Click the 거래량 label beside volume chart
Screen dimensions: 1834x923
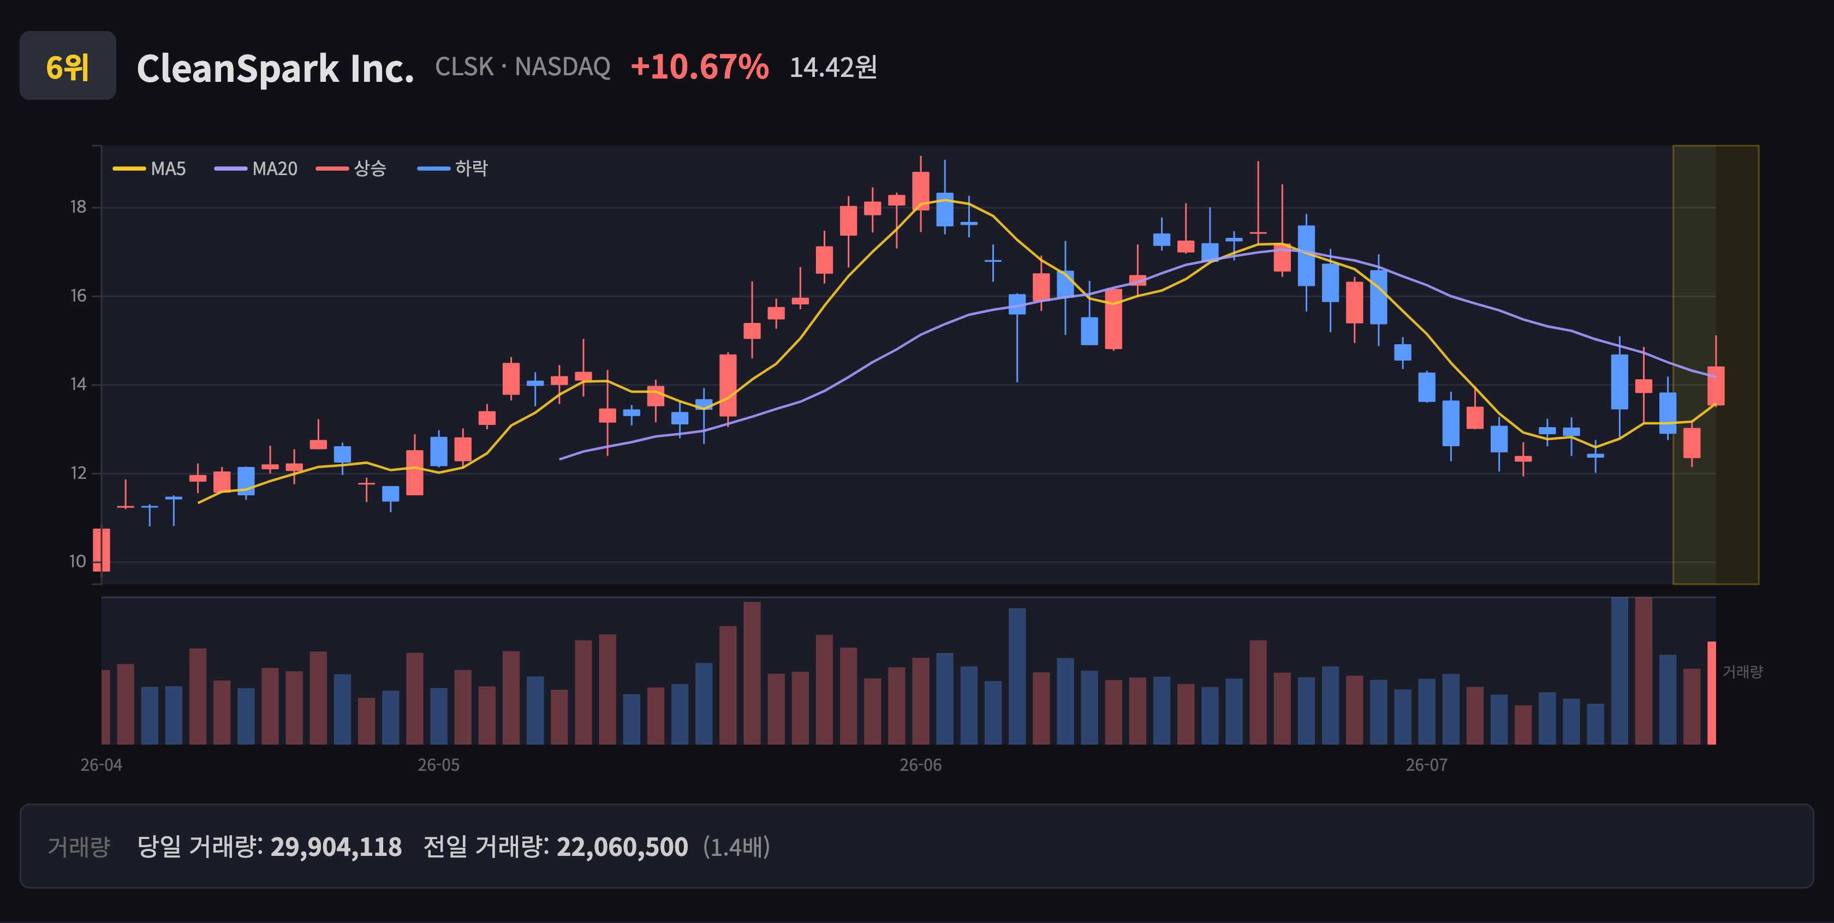point(1742,672)
